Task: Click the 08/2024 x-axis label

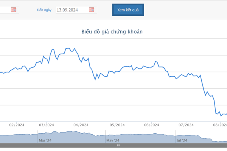Action: (220, 125)
